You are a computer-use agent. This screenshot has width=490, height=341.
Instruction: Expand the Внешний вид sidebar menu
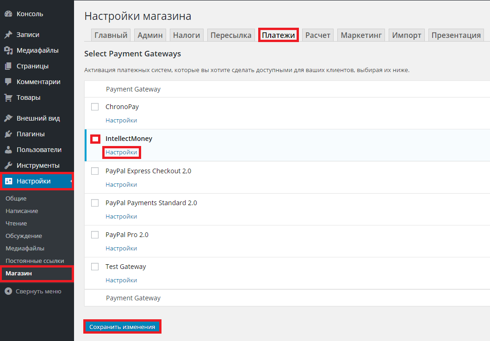[38, 118]
